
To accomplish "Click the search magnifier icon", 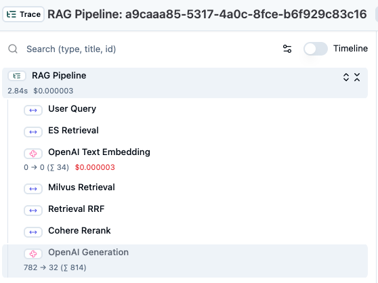I will [13, 49].
